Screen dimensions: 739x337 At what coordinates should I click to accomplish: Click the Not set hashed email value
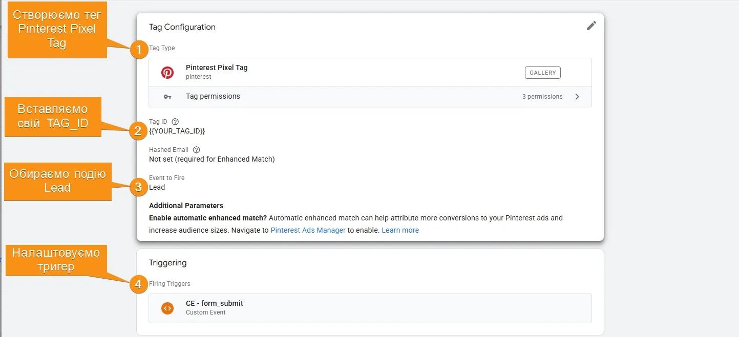pyautogui.click(x=212, y=159)
